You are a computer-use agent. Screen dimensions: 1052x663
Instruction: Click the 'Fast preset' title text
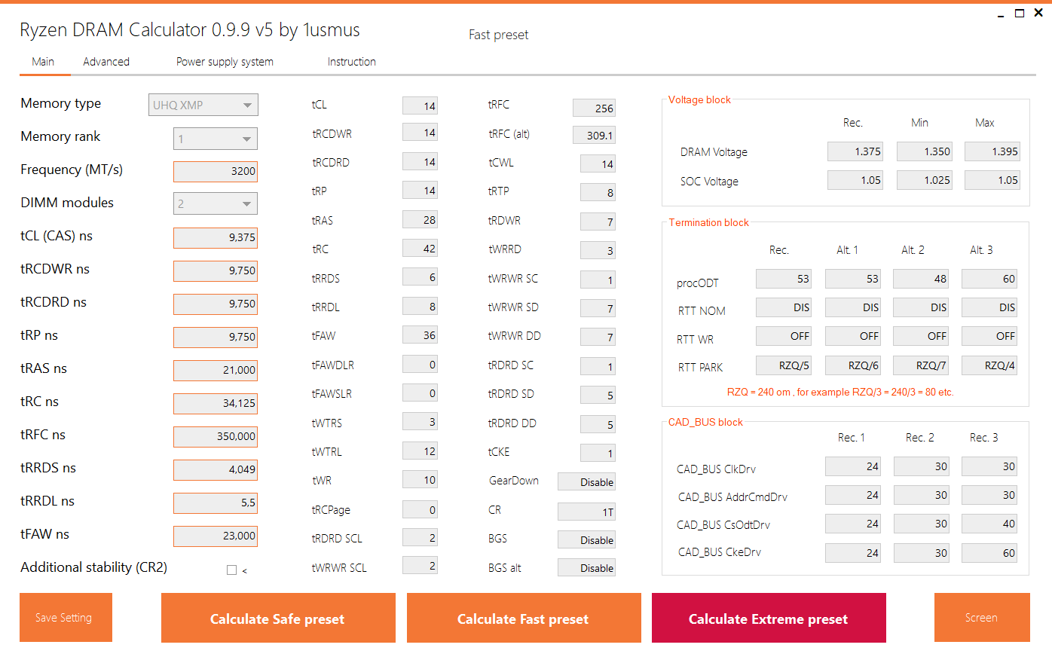498,35
